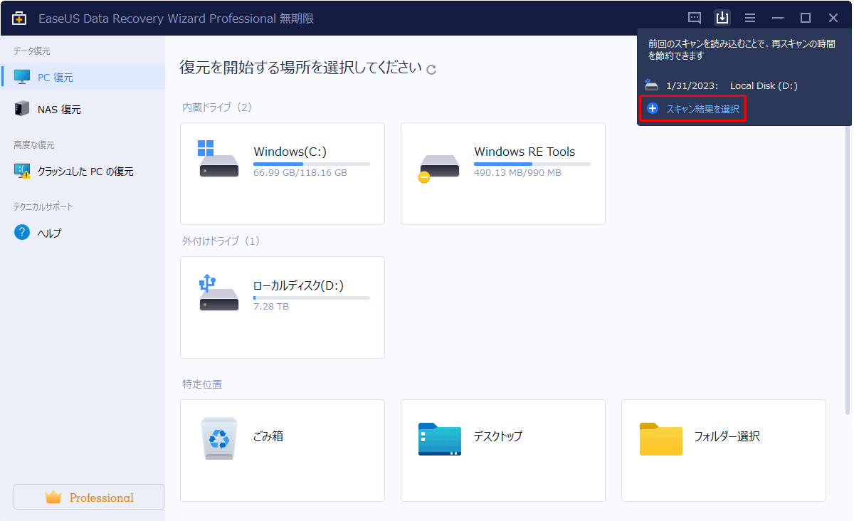Minimize the EaseUS window
Screen dimensions: 854x521
pyautogui.click(x=778, y=18)
